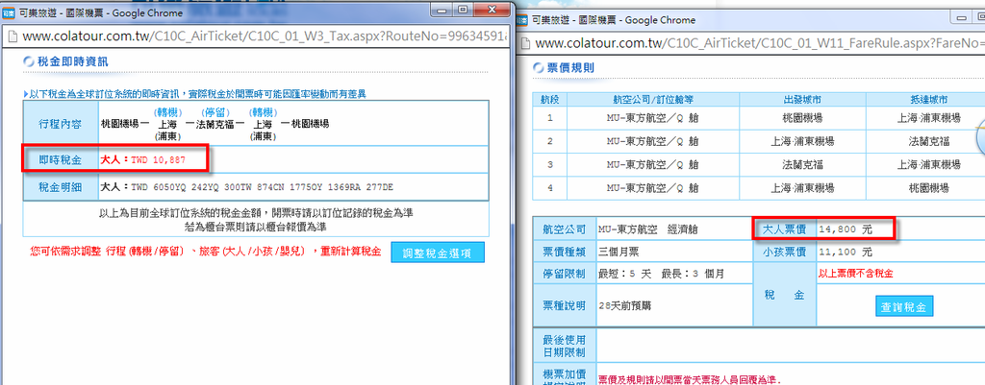Image resolution: width=985 pixels, height=385 pixels.
Task: Click the value MU-東方航空 經濟艙
Action: coord(648,229)
